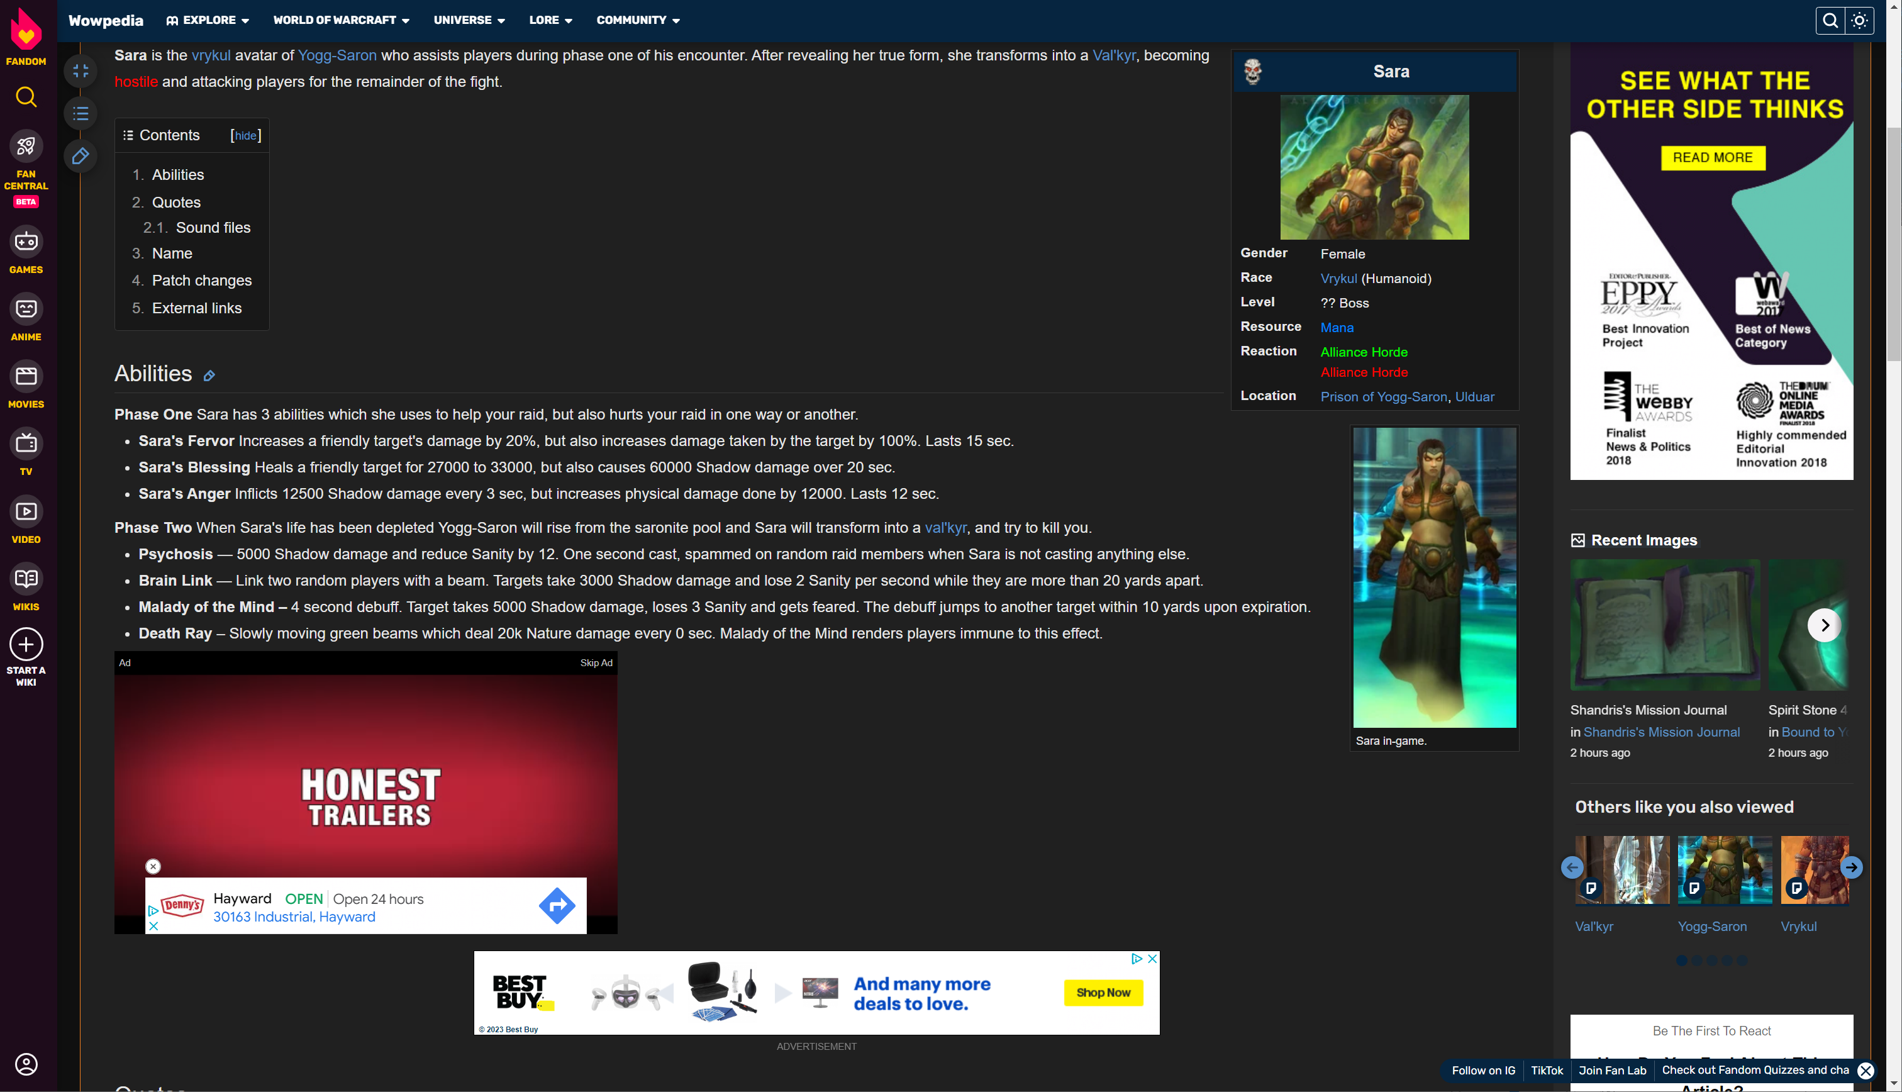Screen dimensions: 1902x1092
Task: Edit the Abilities section pencil
Action: (209, 376)
